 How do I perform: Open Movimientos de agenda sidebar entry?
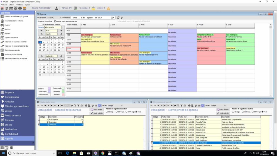(x=13, y=54)
